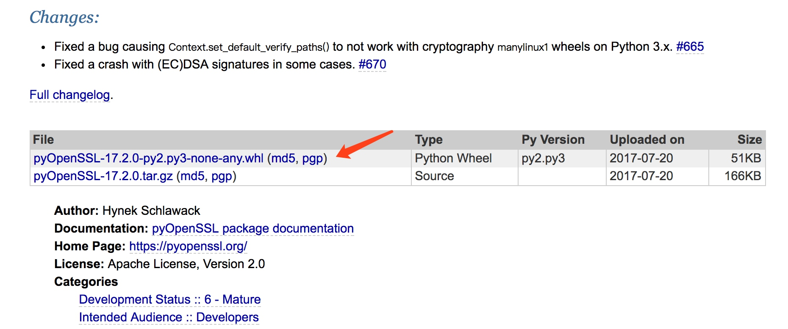
Task: Open Intended Audience :: Developers category
Action: pyautogui.click(x=169, y=317)
